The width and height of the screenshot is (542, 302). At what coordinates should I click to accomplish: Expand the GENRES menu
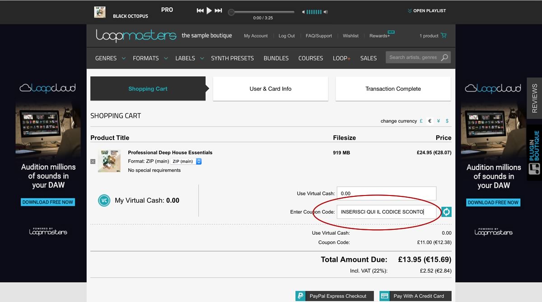point(110,58)
